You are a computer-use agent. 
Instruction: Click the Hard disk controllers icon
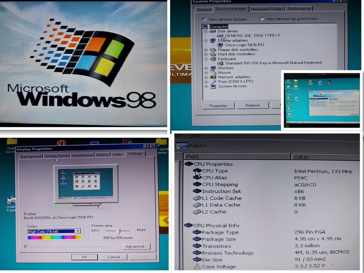click(213, 54)
